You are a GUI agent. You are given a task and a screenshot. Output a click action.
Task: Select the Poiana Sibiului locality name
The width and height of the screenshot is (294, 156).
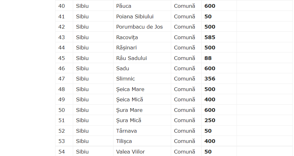coord(135,16)
